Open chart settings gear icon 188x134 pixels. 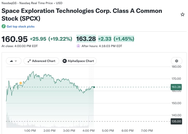coord(176,61)
